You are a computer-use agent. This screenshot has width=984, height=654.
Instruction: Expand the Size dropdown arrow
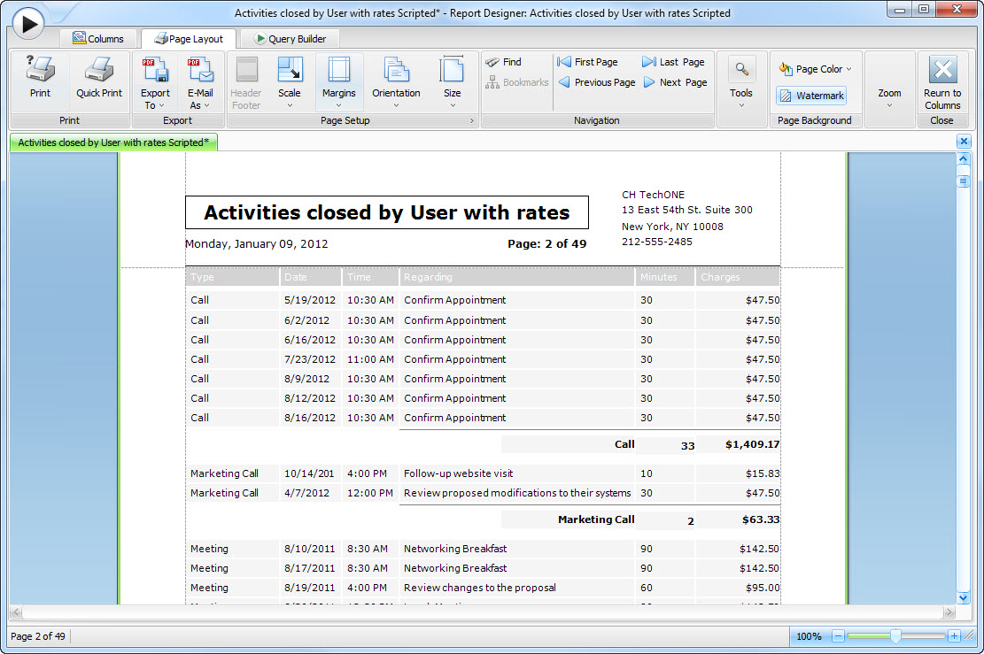pyautogui.click(x=453, y=106)
